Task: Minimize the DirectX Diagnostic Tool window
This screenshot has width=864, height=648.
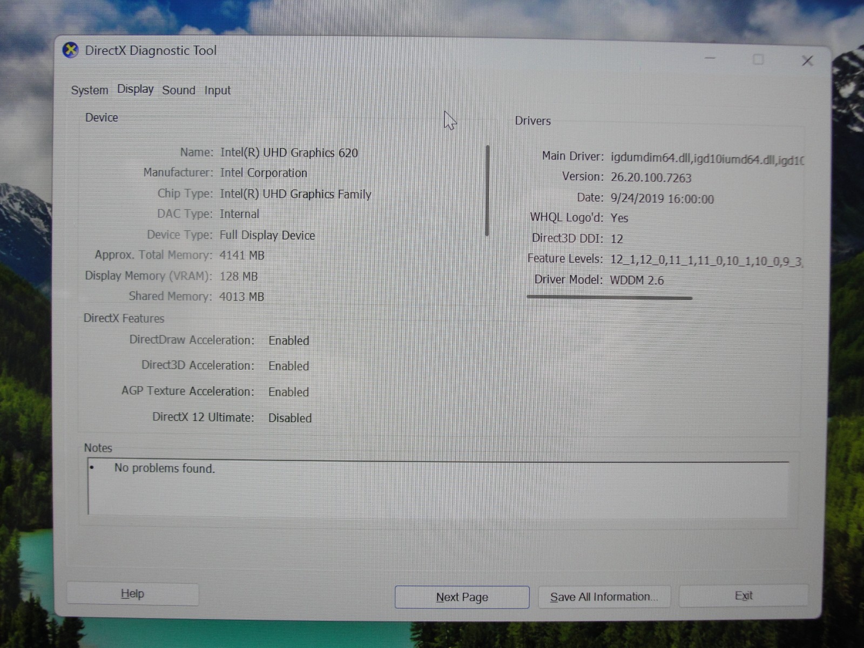Action: [x=710, y=58]
